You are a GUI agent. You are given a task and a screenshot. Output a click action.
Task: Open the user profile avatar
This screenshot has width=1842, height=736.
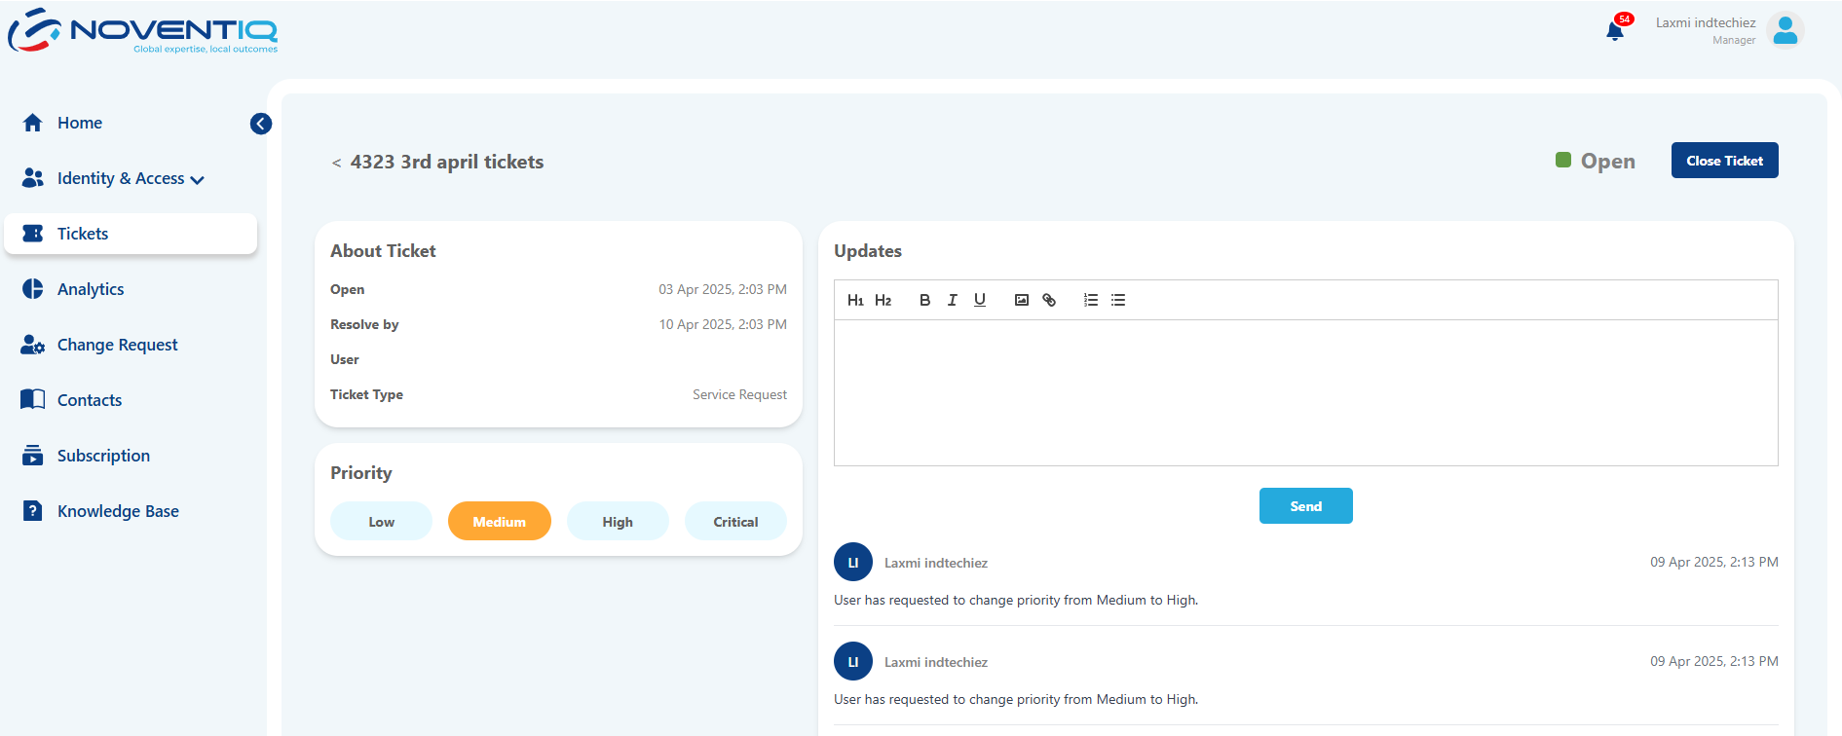(1785, 31)
